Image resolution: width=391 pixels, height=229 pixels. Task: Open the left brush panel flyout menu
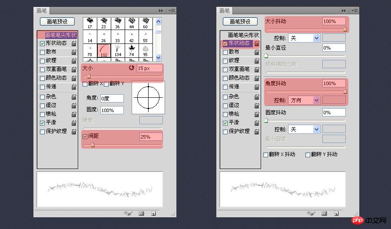pyautogui.click(x=172, y=10)
